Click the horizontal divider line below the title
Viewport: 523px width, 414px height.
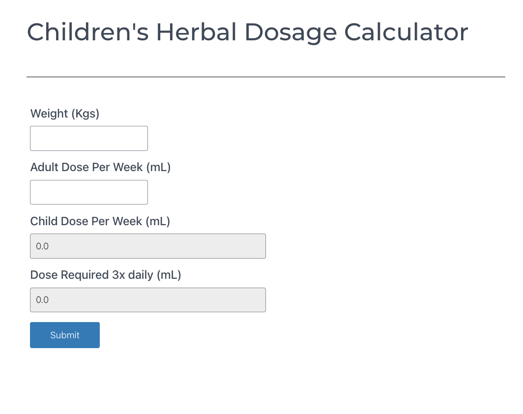point(265,77)
